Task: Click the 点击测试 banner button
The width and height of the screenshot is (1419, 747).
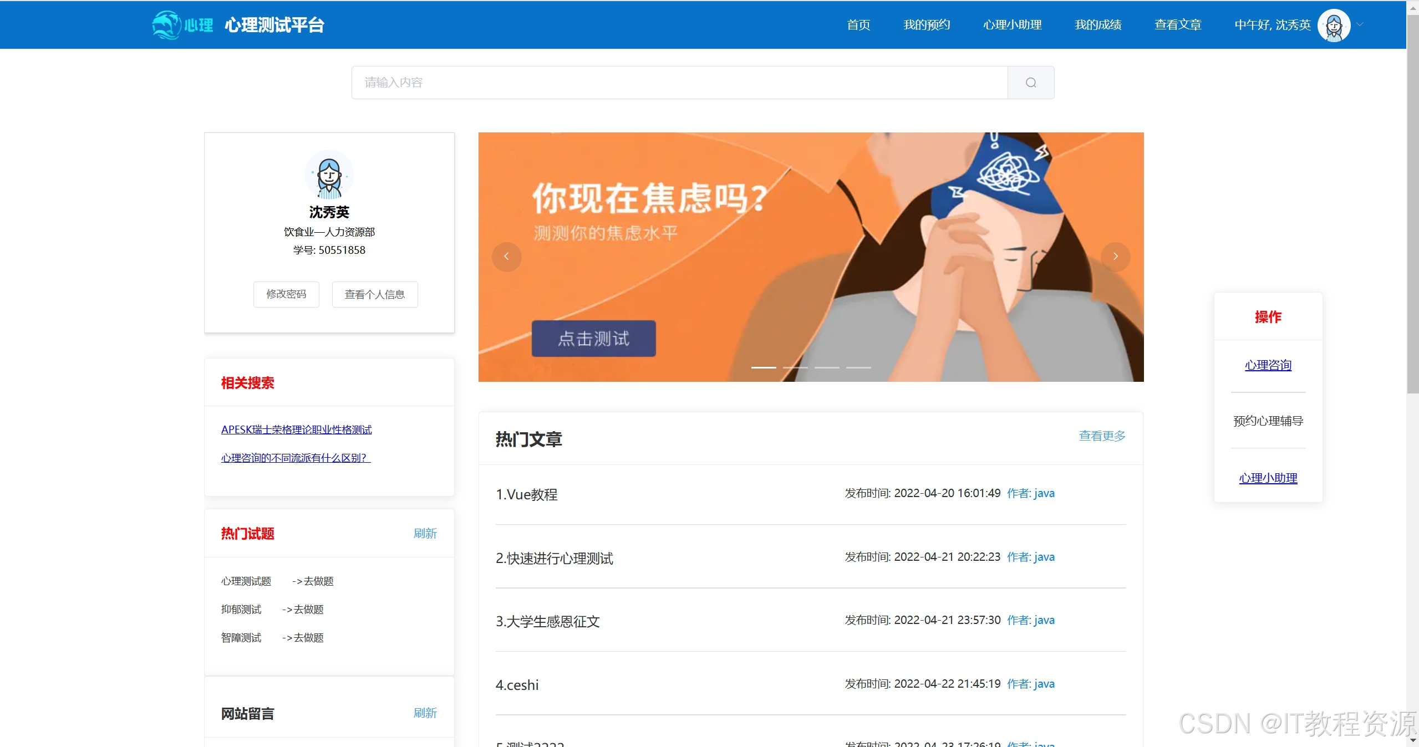Action: (593, 339)
